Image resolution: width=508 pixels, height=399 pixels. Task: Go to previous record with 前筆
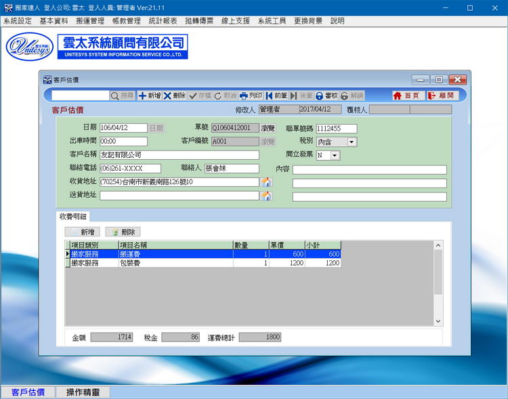tap(276, 96)
